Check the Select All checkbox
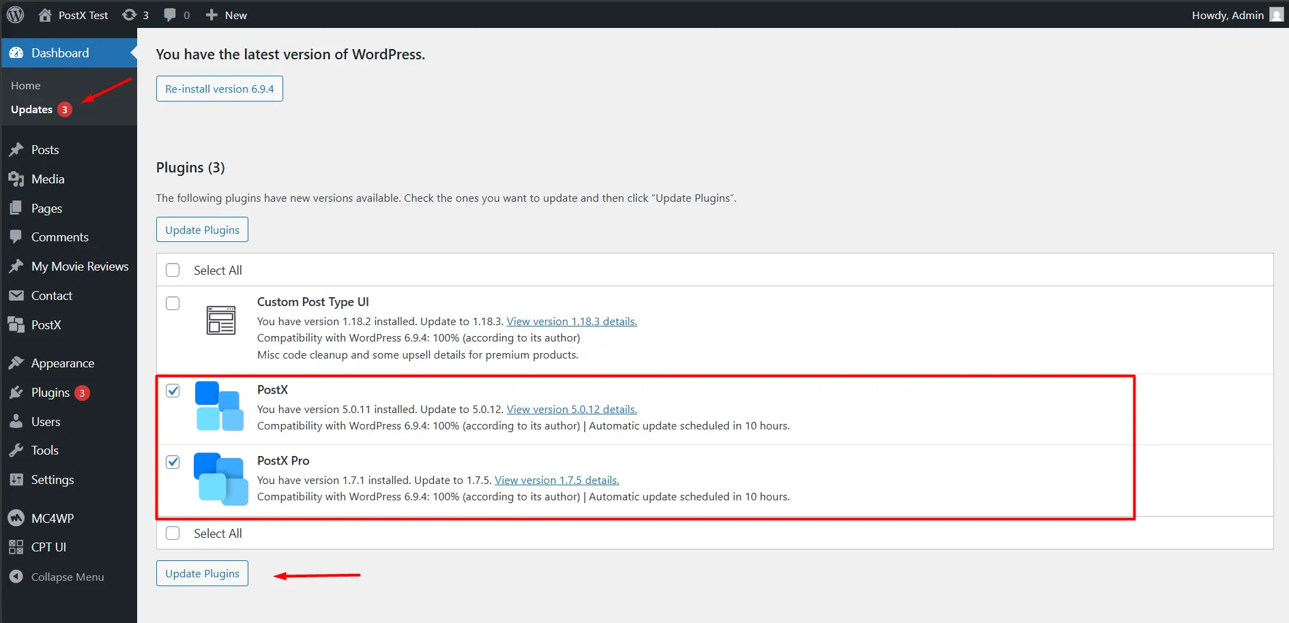This screenshot has height=623, width=1289. pos(173,270)
